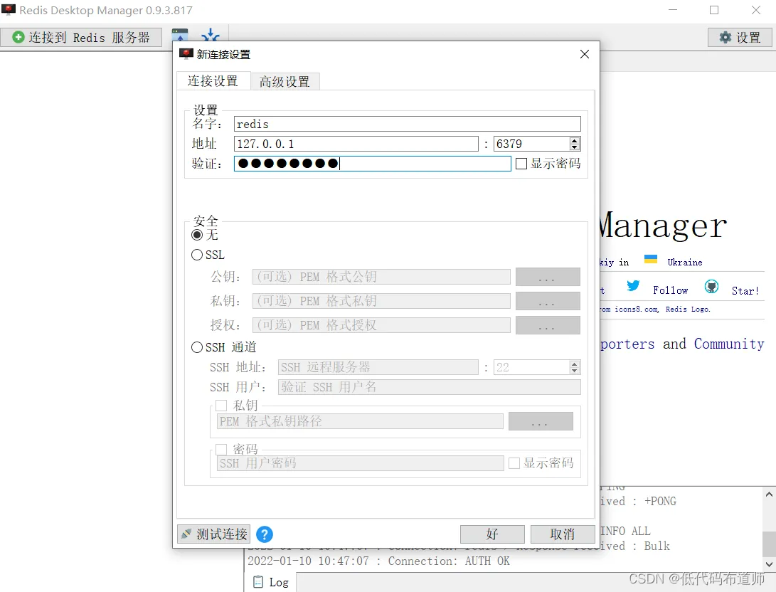The height and width of the screenshot is (592, 776).
Task: Open the Log tab at bottom
Action: tap(271, 582)
